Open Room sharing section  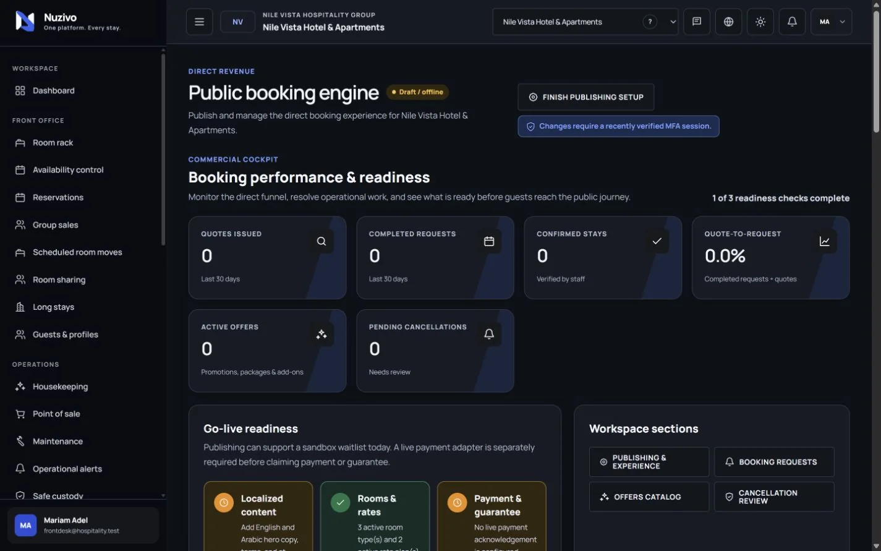[x=80, y=280]
